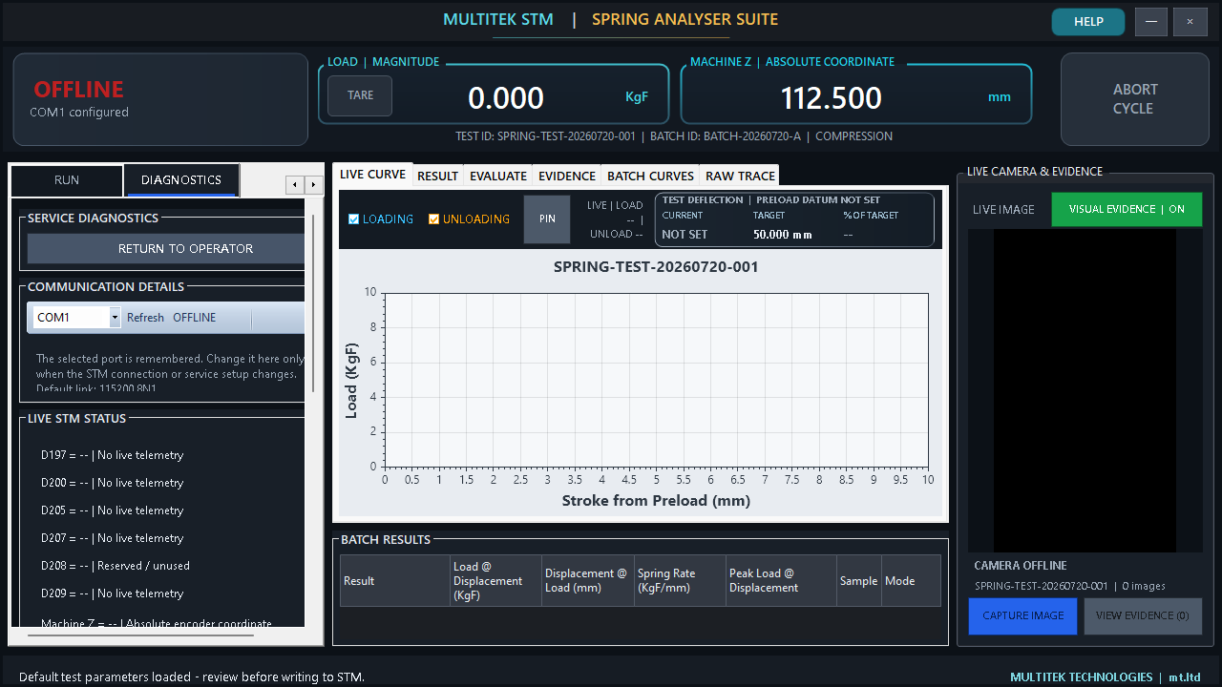Image resolution: width=1222 pixels, height=687 pixels.
Task: Switch to the DIAGNOSTICS tab
Action: (181, 180)
